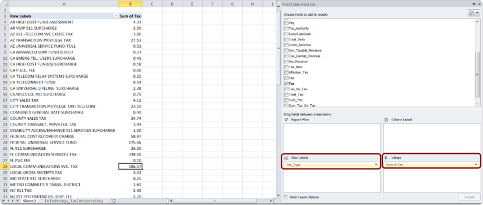Switch to TieTechnology_TaxComplianceData sheet tab
483x205 pixels.
click(x=73, y=200)
